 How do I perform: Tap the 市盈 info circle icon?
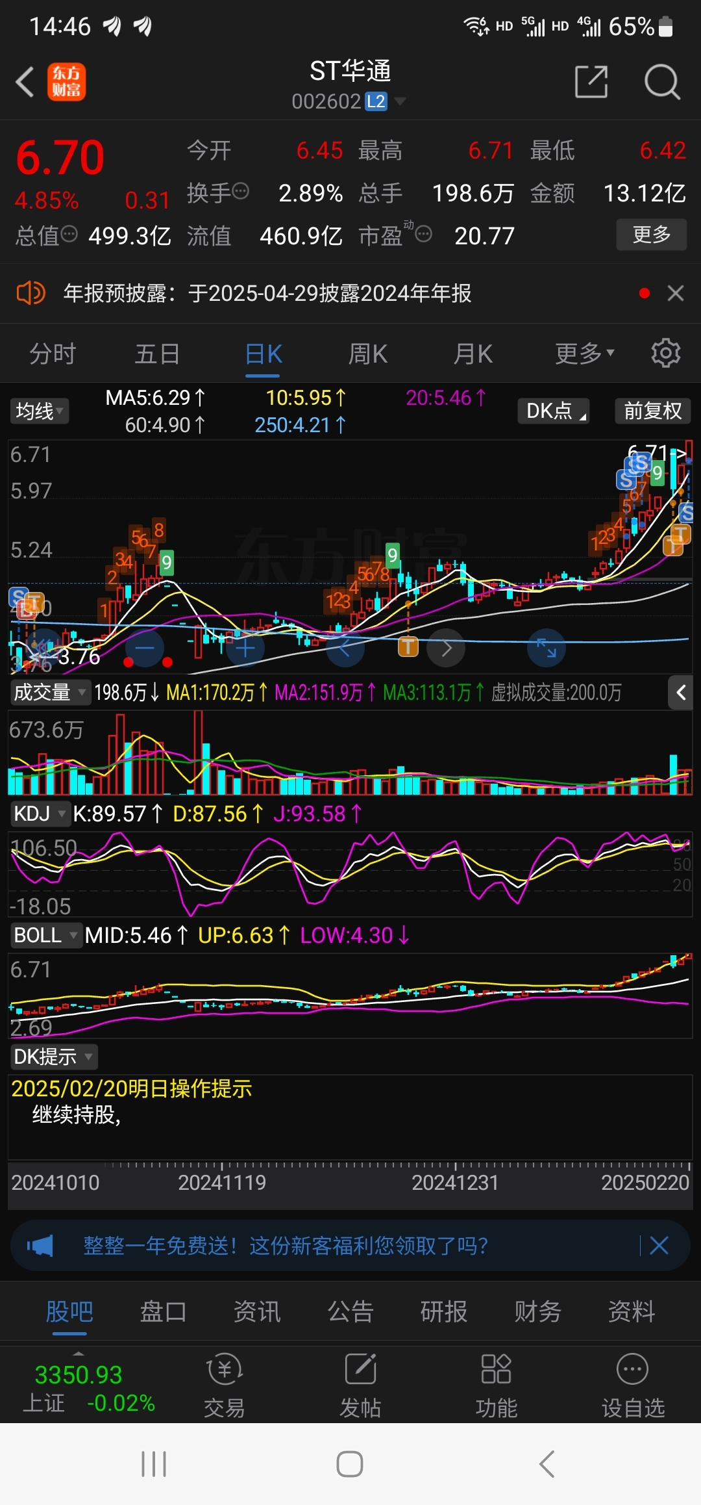click(423, 234)
